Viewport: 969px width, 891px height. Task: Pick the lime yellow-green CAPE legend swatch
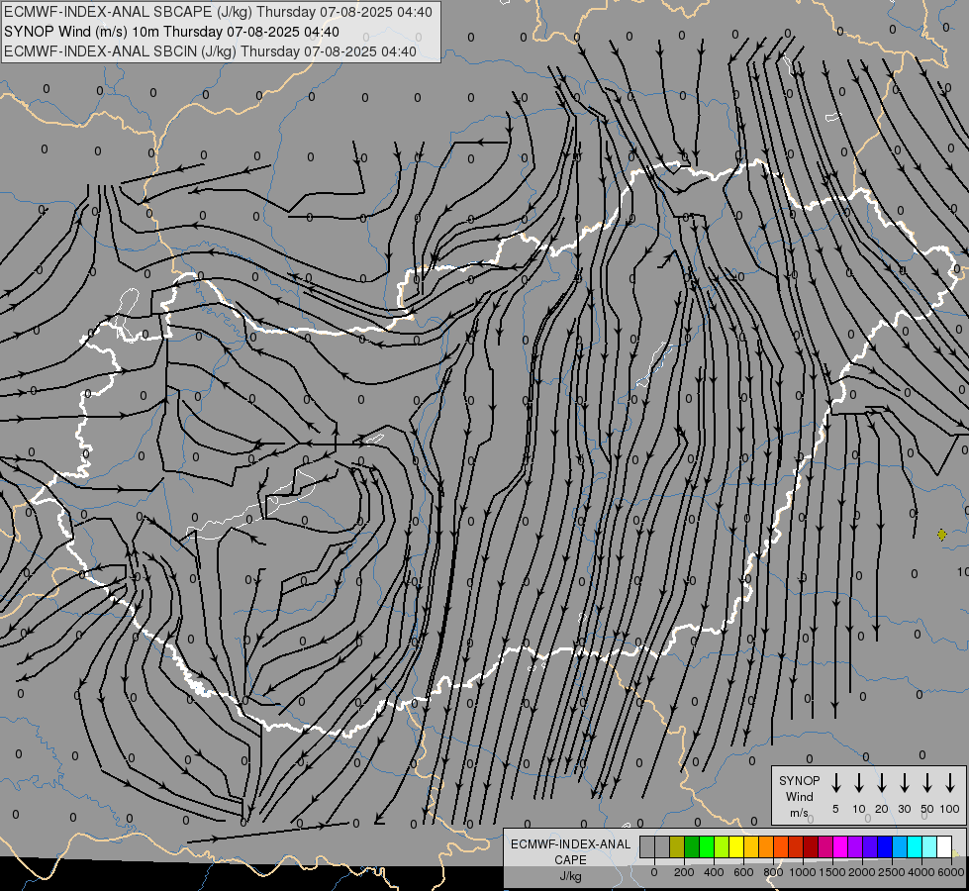(x=722, y=846)
